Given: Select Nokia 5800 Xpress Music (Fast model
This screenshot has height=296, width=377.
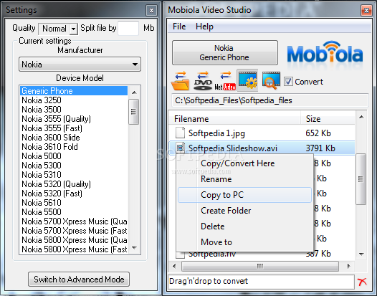Looking at the screenshot, I should [x=74, y=249].
